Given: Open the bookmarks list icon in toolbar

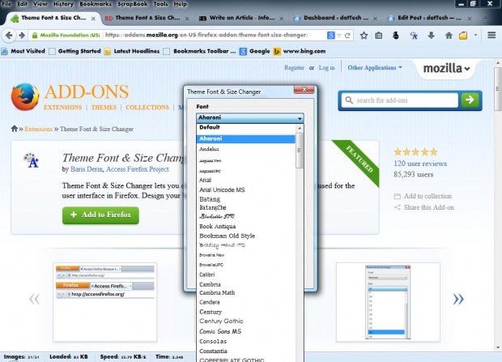Looking at the screenshot, I should coord(379,36).
